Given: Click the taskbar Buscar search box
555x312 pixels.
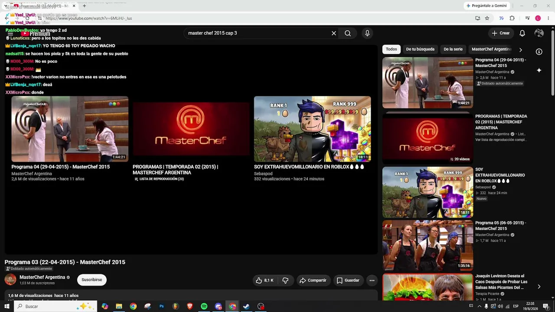Looking at the screenshot, I should pyautogui.click(x=55, y=306).
